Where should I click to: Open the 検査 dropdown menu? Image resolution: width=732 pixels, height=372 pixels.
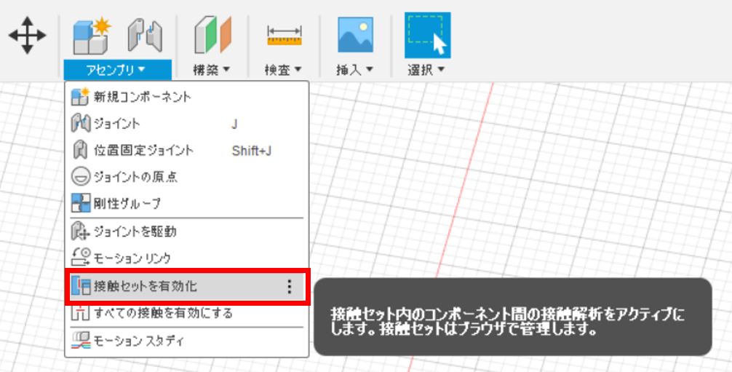coord(283,70)
